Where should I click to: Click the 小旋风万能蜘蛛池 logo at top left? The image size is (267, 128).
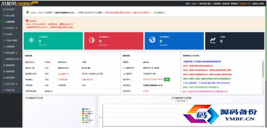coord(19,3)
